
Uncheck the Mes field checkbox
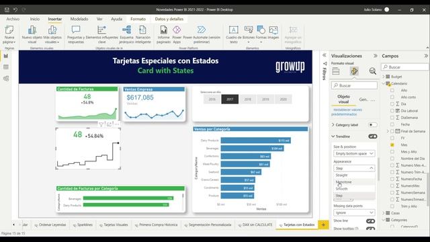coord(392,145)
